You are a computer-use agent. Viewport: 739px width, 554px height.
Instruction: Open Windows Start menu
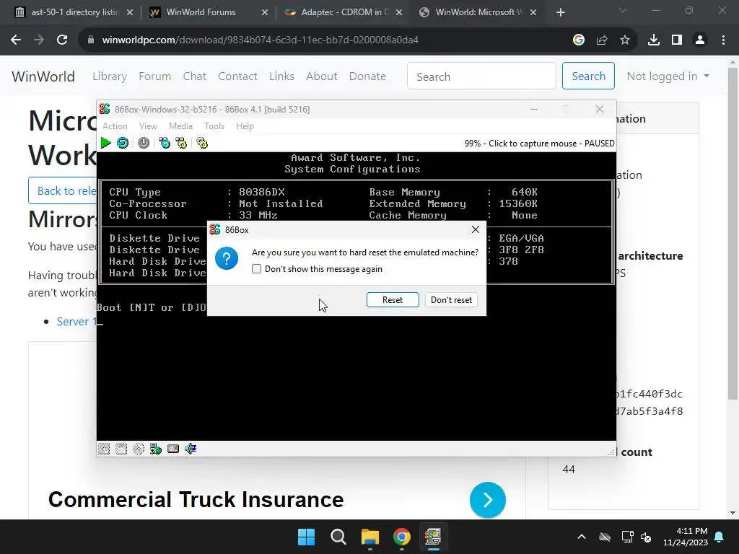click(306, 537)
